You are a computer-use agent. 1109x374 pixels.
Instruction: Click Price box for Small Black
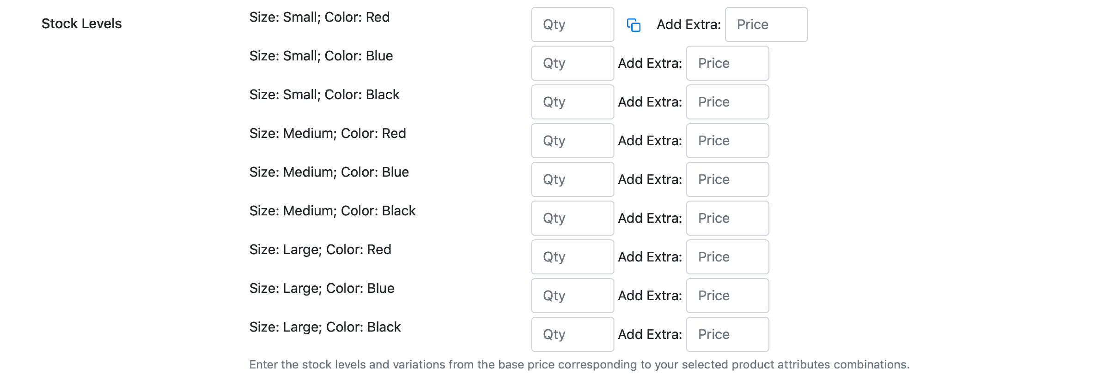(x=727, y=102)
